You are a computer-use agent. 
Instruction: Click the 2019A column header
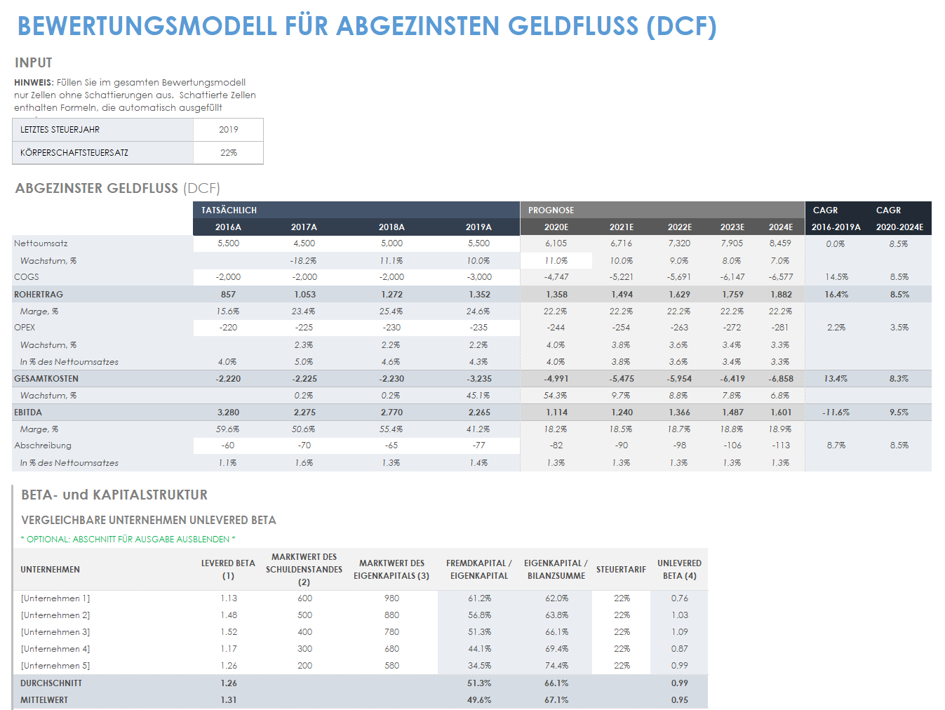(x=478, y=227)
